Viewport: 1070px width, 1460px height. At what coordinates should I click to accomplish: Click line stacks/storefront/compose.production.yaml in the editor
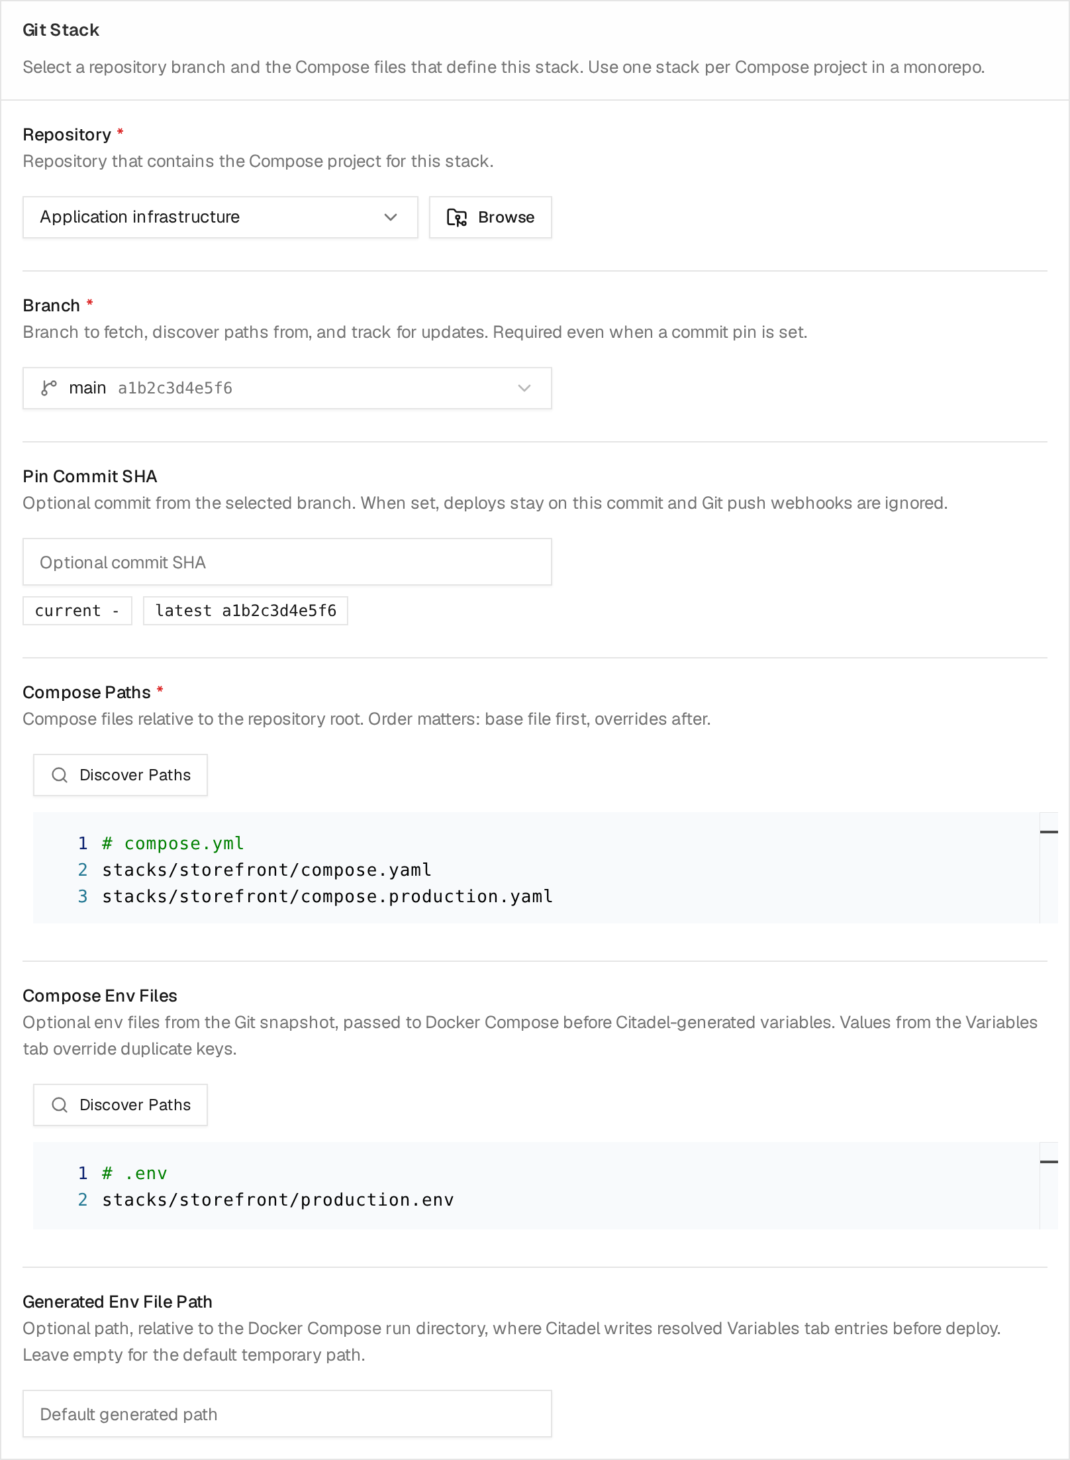pos(327,896)
